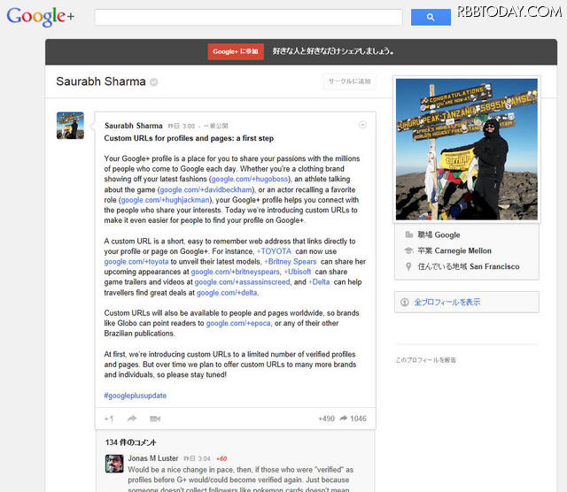Viewport: 567px width, 492px height.
Task: Click the Saurabh Sharma profile heading
Action: tap(101, 81)
